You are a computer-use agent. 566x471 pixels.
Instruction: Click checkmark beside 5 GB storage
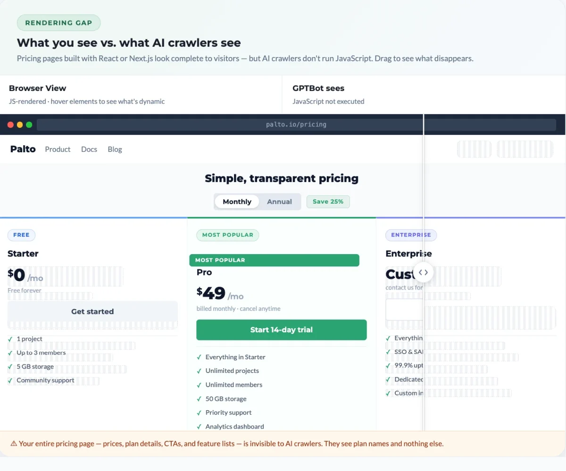point(10,367)
